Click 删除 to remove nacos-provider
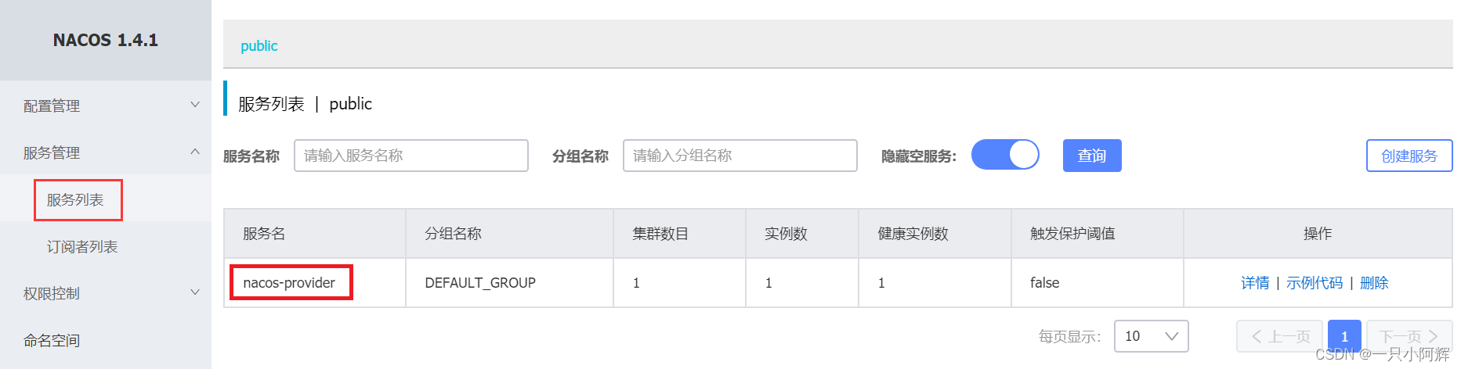The height and width of the screenshot is (369, 1461). 1374,283
